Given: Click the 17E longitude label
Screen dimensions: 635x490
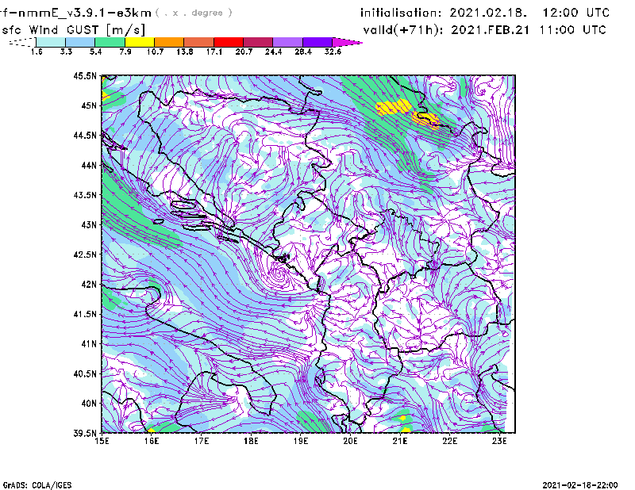Looking at the screenshot, I should click(202, 441).
